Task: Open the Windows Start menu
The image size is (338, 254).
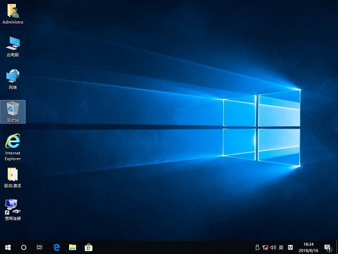Action: [8, 247]
